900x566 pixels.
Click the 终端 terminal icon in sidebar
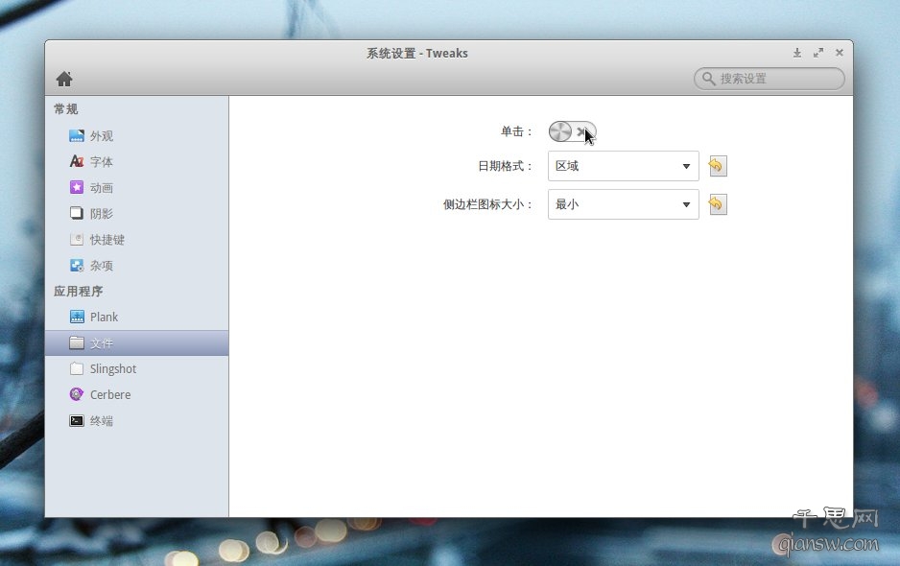[77, 421]
